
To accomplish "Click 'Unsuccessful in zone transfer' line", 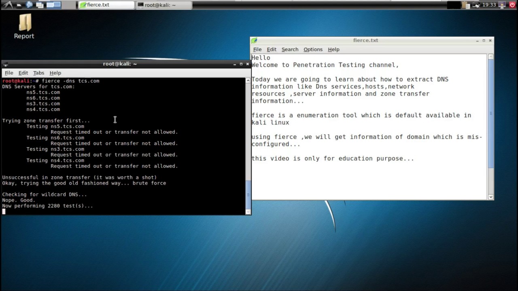I will 79,177.
